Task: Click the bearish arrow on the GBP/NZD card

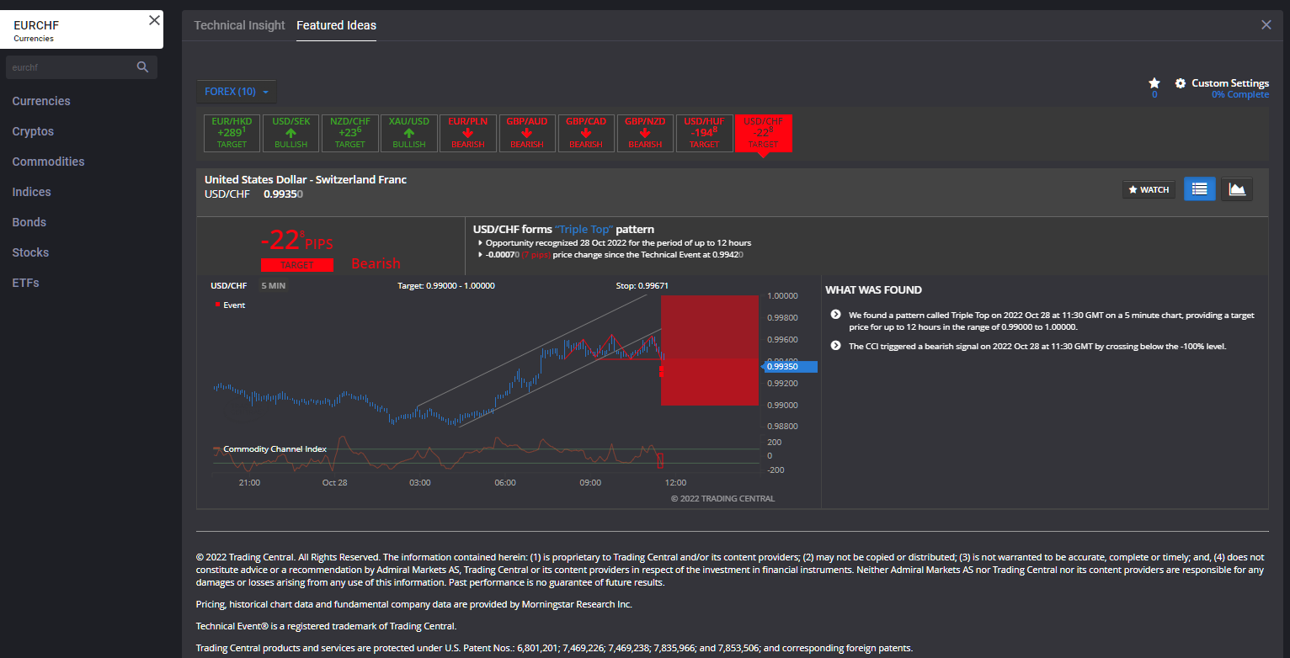Action: 645,132
